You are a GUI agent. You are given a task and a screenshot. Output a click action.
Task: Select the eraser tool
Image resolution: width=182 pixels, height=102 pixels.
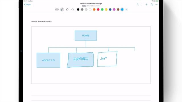pos(67,9)
